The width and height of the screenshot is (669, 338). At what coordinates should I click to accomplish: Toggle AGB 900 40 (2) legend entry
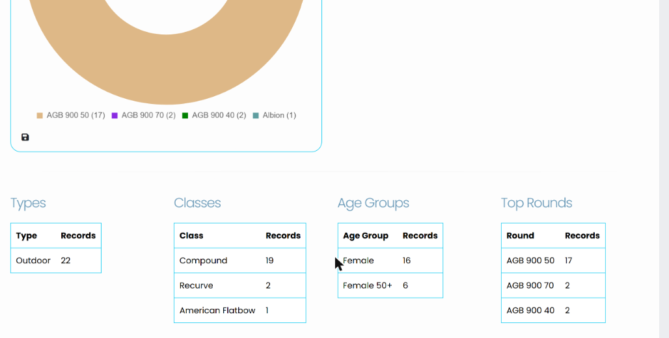pos(214,116)
